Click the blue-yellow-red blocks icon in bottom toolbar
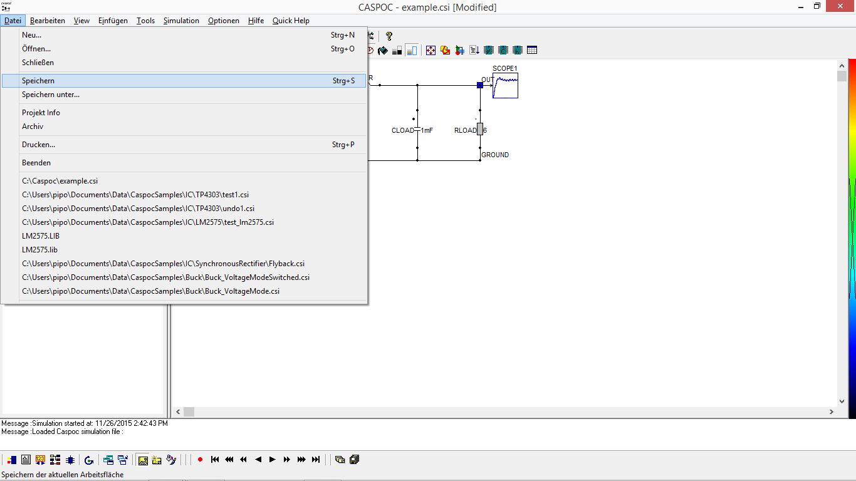This screenshot has height=481, width=856. pyautogui.click(x=11, y=460)
